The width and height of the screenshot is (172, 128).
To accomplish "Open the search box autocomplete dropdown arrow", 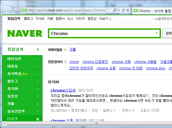I will point(157,33).
